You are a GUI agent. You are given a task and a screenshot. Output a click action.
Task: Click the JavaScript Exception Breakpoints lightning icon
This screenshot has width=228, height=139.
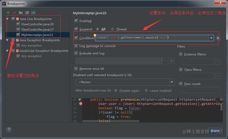17,51
